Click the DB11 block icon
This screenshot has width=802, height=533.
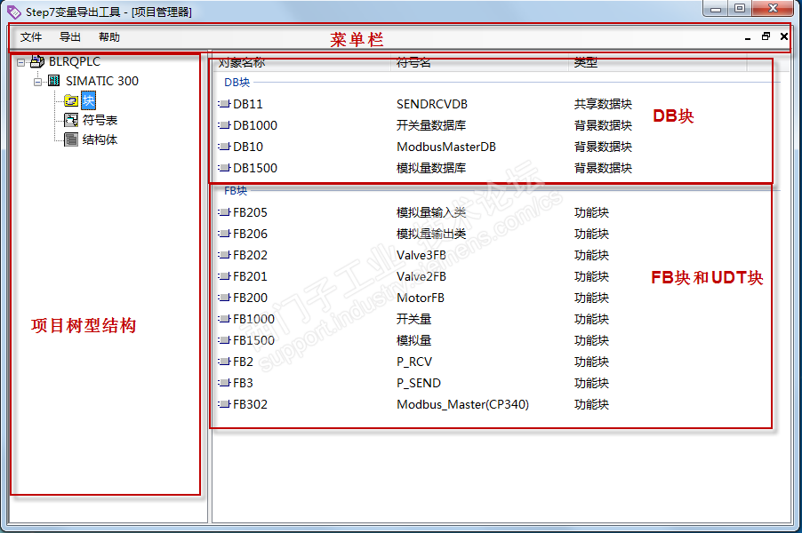click(x=224, y=104)
